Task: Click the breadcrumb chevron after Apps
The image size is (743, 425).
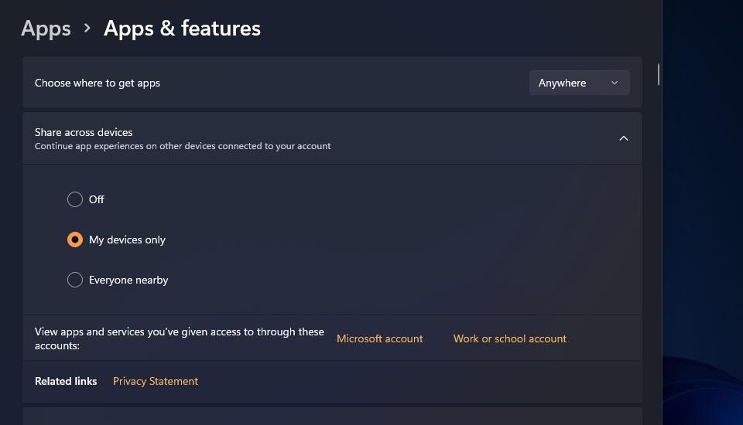Action: click(x=87, y=29)
